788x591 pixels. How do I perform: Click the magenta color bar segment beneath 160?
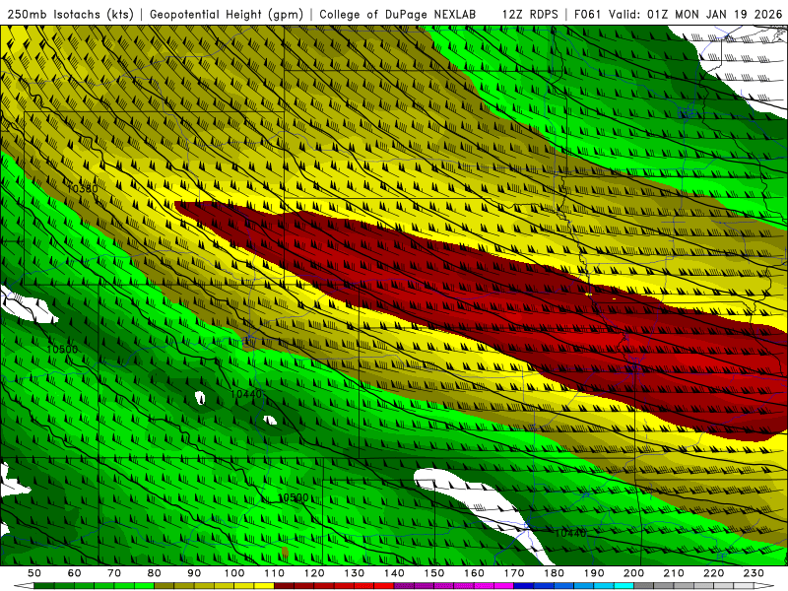pos(484,586)
